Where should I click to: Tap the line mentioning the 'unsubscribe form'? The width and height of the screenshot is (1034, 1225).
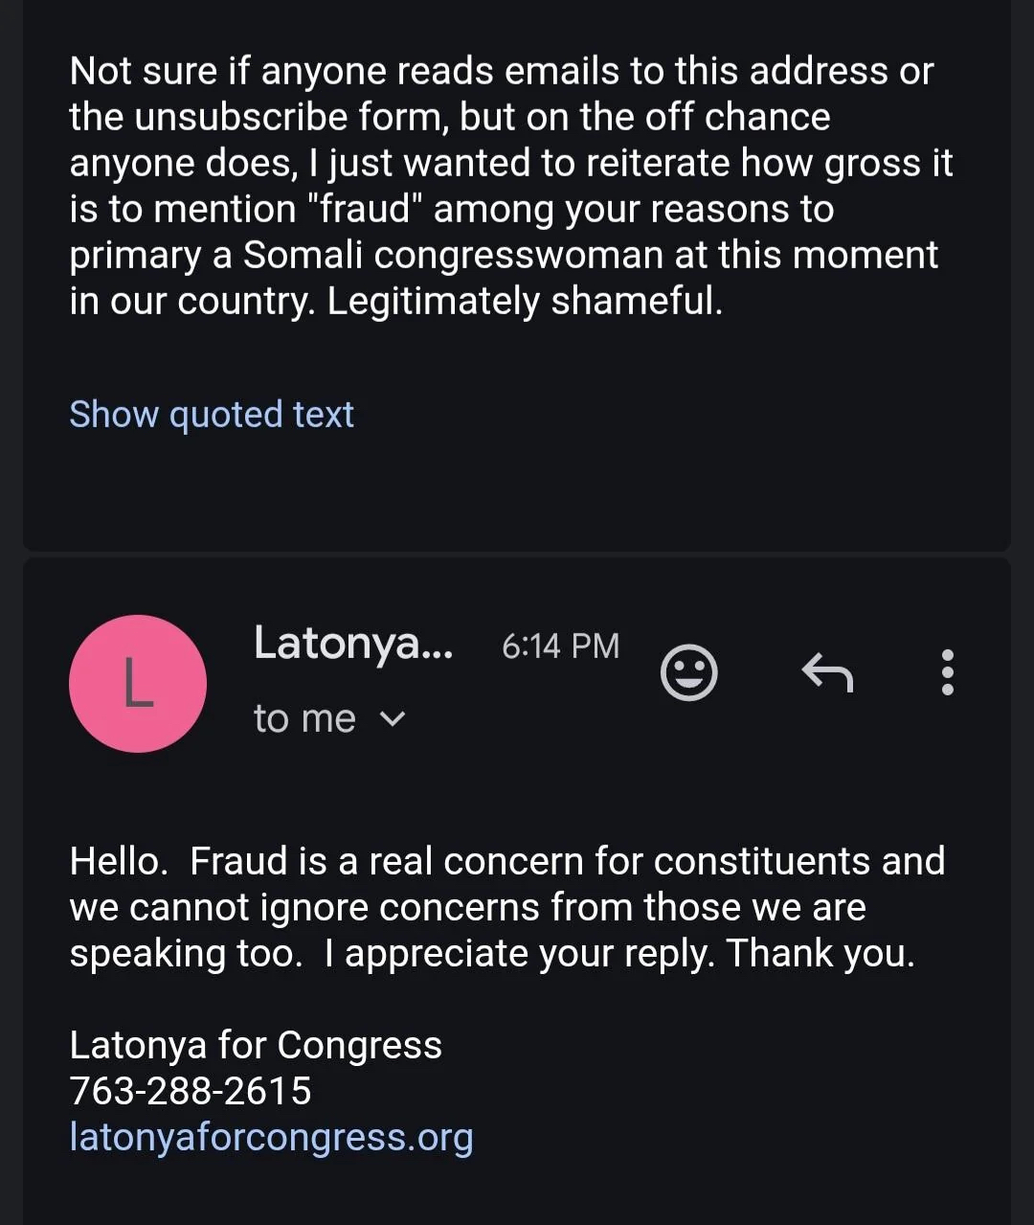click(x=449, y=117)
